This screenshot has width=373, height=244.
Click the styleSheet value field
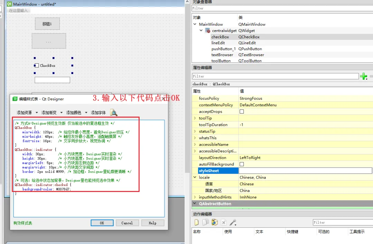305,171
